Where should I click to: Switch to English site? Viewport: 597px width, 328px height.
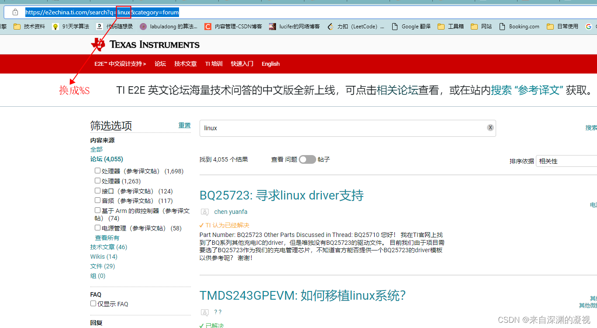[x=271, y=64]
